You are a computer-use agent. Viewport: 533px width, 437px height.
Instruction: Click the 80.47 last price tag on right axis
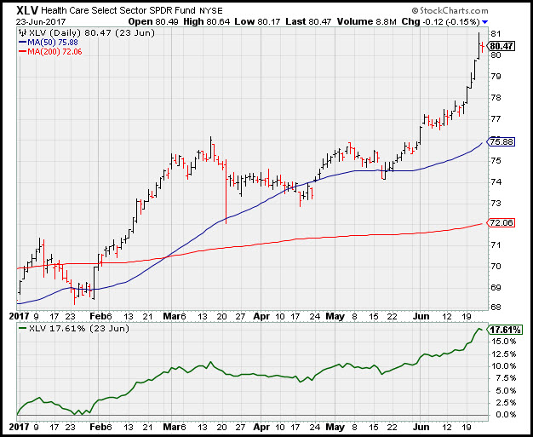[503, 46]
